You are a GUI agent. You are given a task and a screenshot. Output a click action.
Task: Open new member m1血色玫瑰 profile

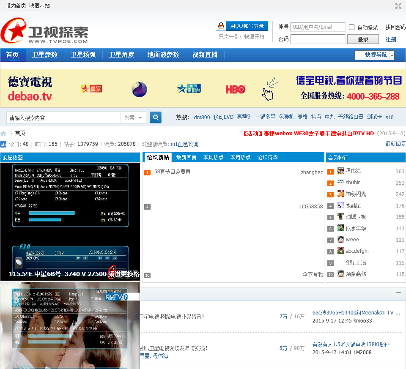[184, 144]
